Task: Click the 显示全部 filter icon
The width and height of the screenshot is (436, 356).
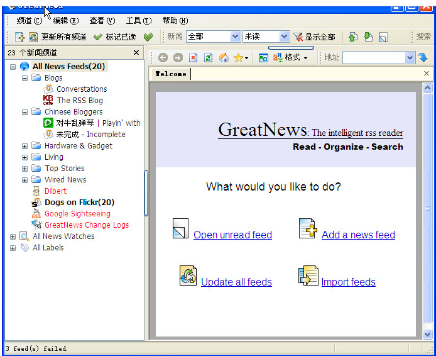Action: click(x=298, y=37)
